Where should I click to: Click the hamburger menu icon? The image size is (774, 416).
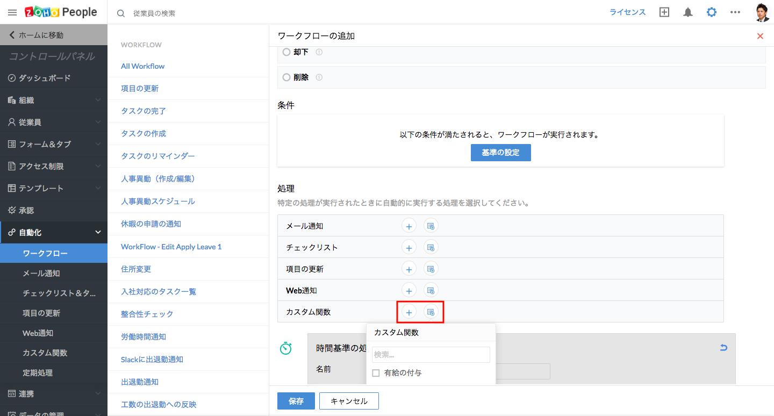pos(12,12)
